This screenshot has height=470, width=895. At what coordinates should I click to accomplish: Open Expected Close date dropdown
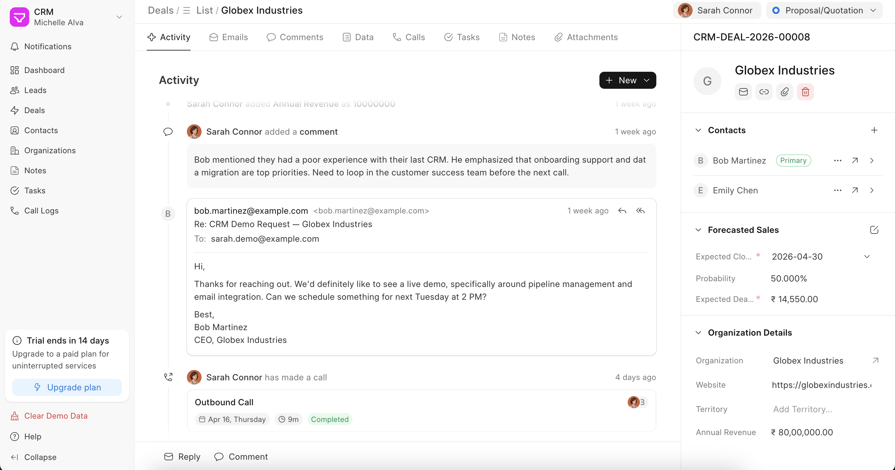[x=866, y=256]
